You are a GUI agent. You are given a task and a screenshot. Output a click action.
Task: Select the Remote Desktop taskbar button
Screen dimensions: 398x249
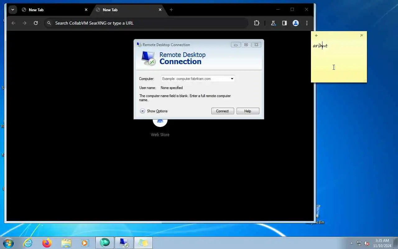coord(124,243)
